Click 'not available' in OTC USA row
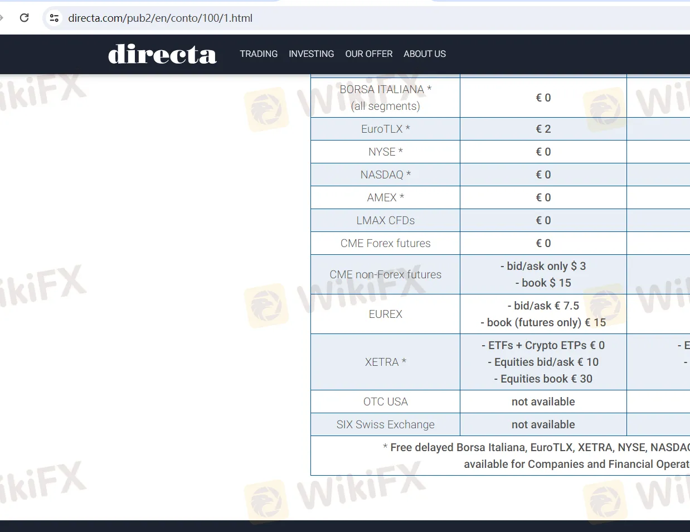690x532 pixels. (543, 402)
